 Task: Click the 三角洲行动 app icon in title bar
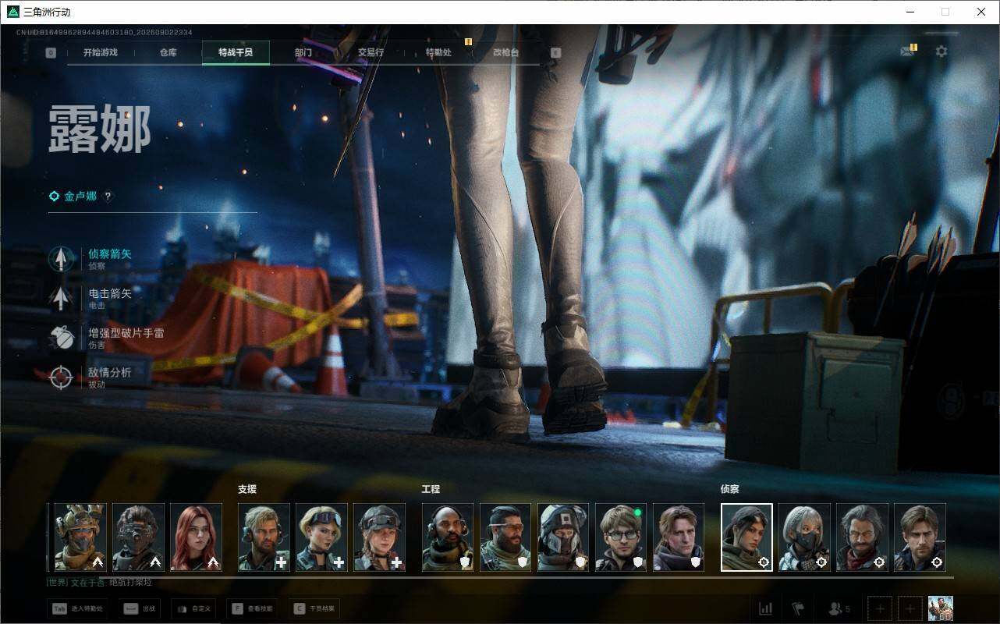tap(12, 12)
